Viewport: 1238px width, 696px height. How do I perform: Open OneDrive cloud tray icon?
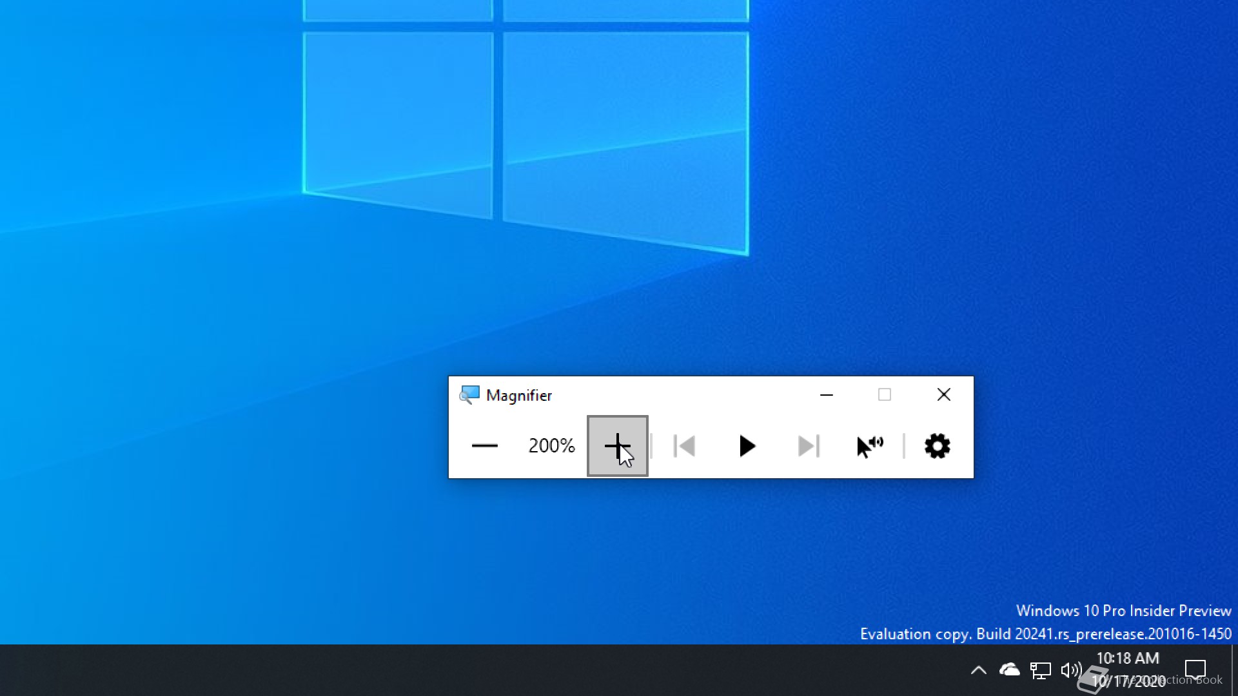pos(1009,670)
